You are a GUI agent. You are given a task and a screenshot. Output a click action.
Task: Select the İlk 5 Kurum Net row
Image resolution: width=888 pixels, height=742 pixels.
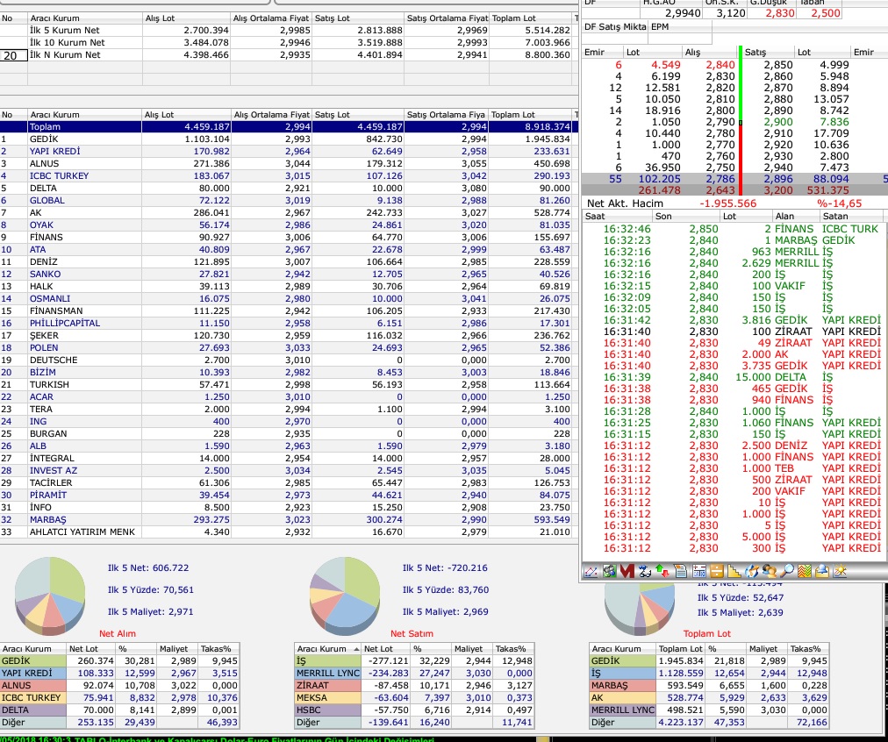click(x=289, y=31)
